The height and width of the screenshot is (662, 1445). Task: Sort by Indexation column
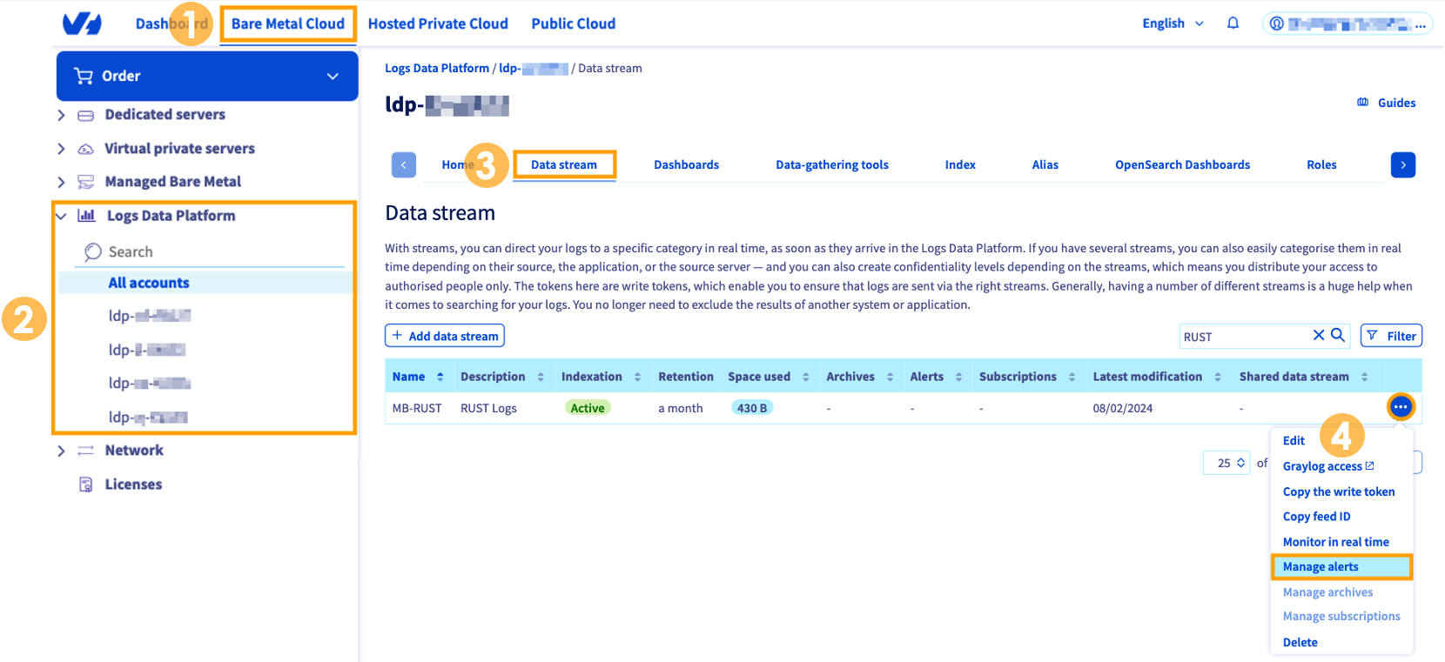[x=637, y=377]
